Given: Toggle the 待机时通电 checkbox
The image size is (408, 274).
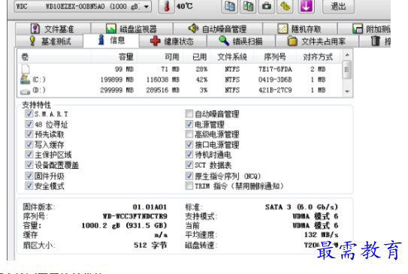Looking at the screenshot, I should coord(189,155).
